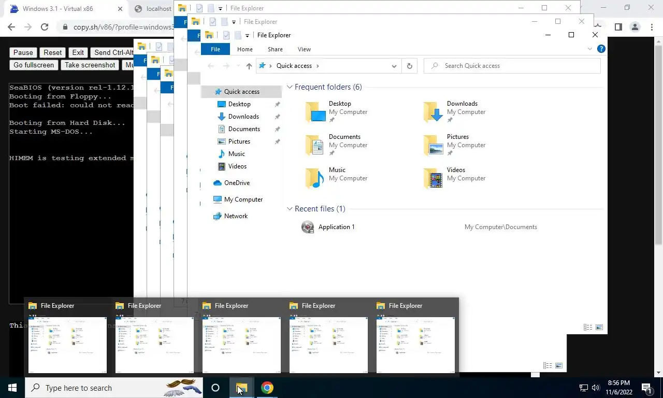The height and width of the screenshot is (398, 663).
Task: Toggle Chrome's side panel button
Action: click(618, 27)
